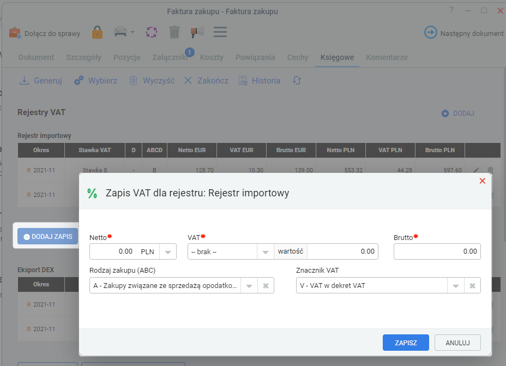Click the Brutto amount input field

click(x=437, y=251)
